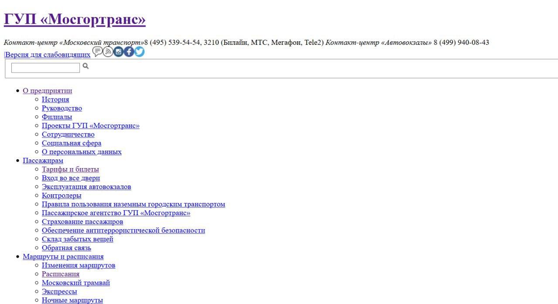558x304 pixels.
Task: Open the «Обратная связь» link
Action: pos(66,247)
